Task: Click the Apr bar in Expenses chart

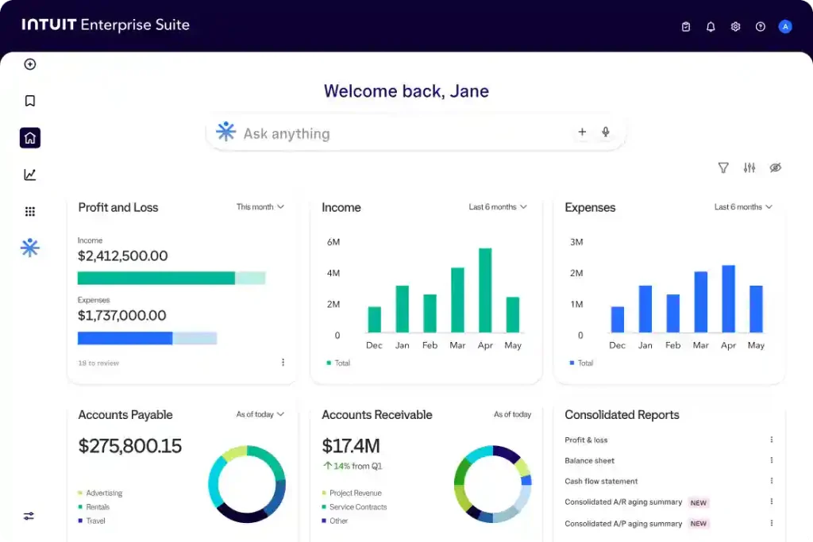Action: pyautogui.click(x=729, y=299)
